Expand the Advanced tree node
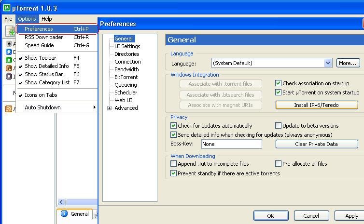Viewport: 364px width, 224px height. (x=109, y=108)
